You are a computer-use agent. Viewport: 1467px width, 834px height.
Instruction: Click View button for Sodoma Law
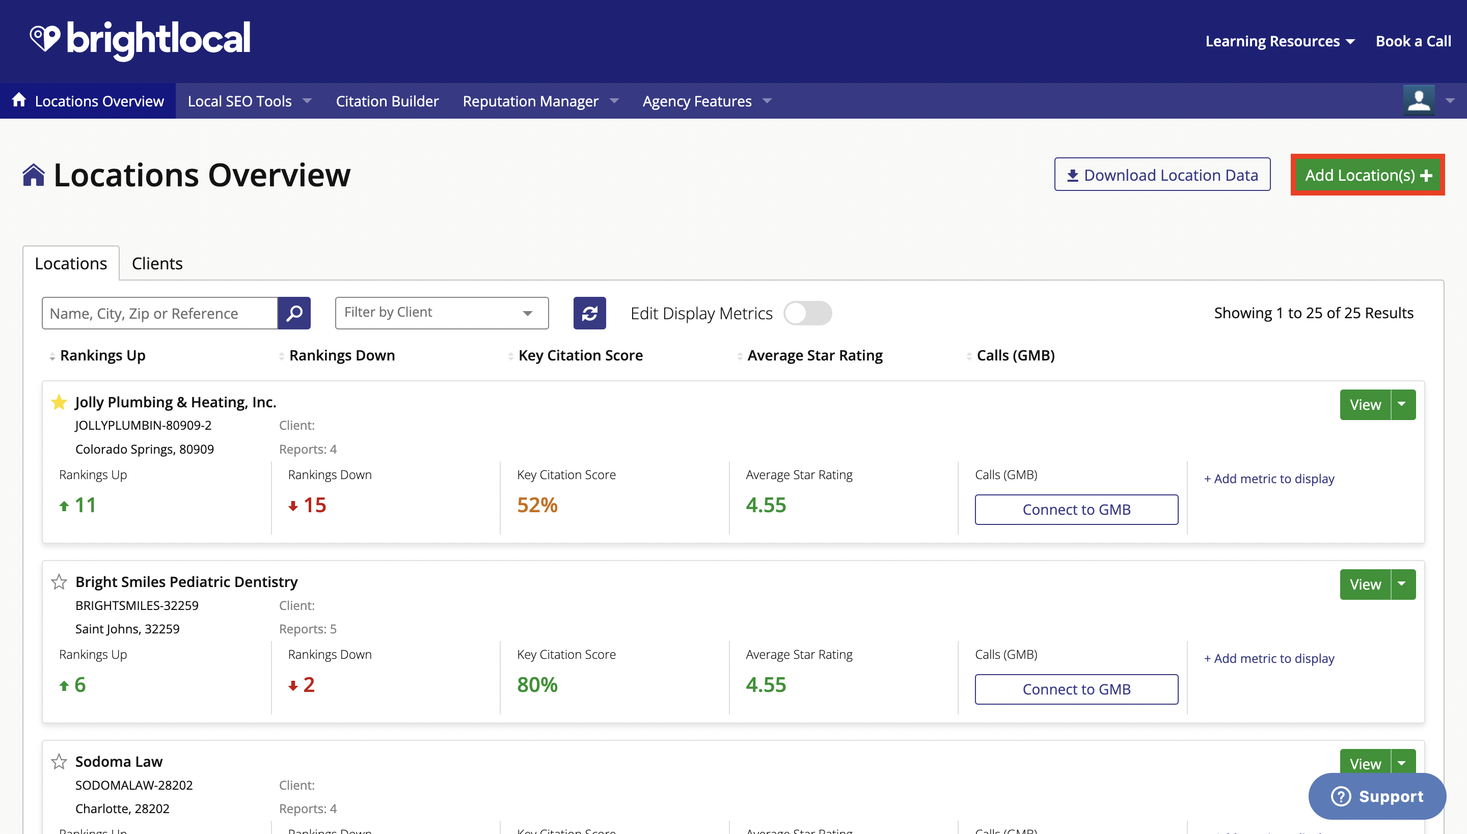pyautogui.click(x=1365, y=763)
